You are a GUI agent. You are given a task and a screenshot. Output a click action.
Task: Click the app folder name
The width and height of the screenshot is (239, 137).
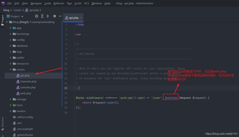19,28
